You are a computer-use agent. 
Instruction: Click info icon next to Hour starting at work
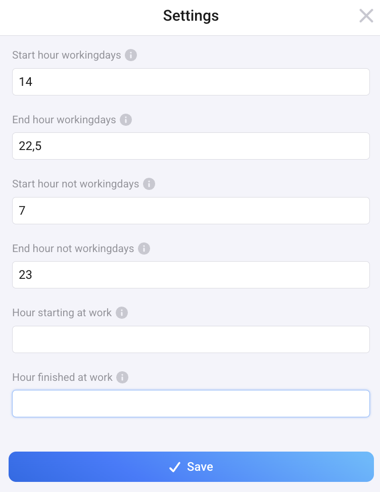(x=122, y=313)
